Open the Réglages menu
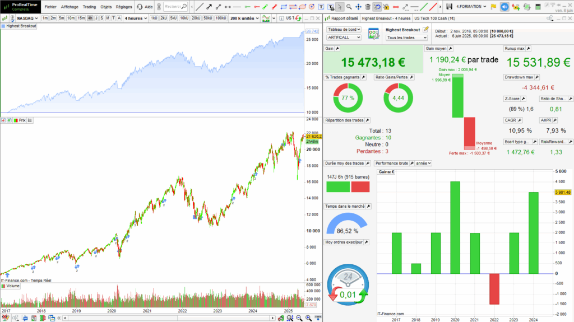 [x=124, y=7]
